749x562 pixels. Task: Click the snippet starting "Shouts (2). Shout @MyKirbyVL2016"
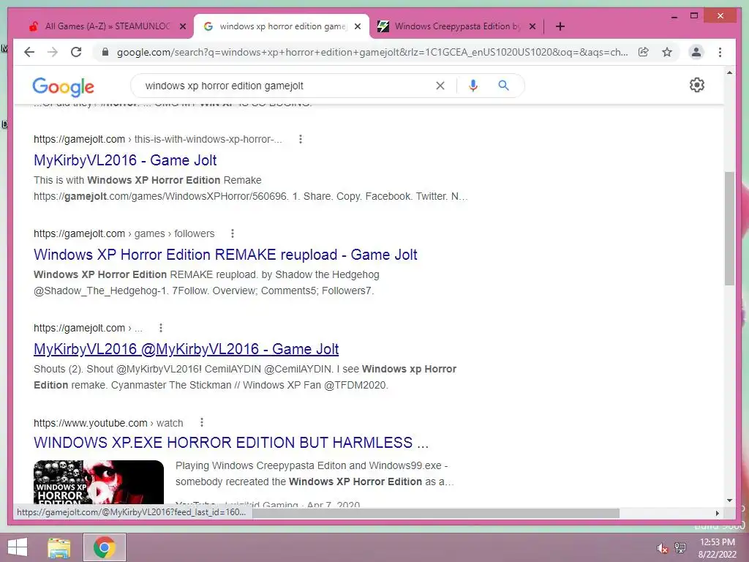(245, 377)
